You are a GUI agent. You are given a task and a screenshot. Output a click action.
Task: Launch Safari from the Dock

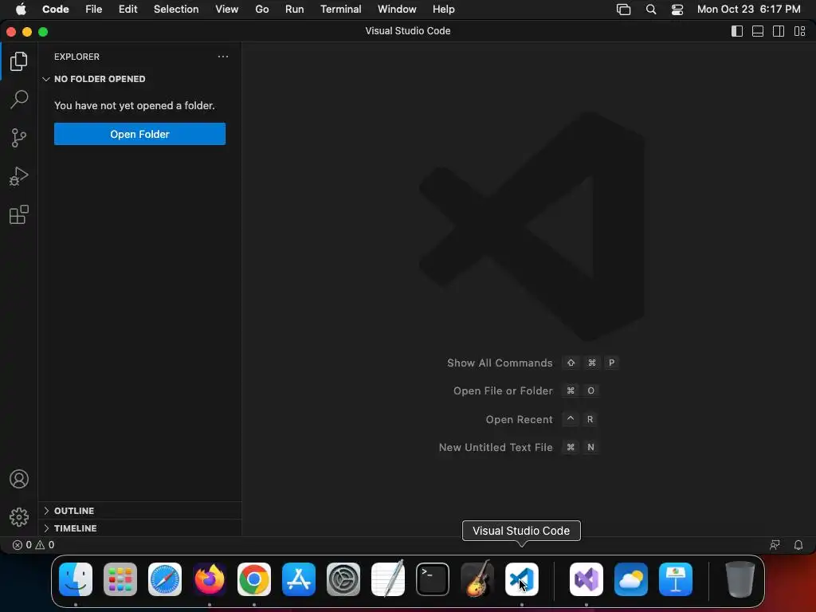click(165, 579)
